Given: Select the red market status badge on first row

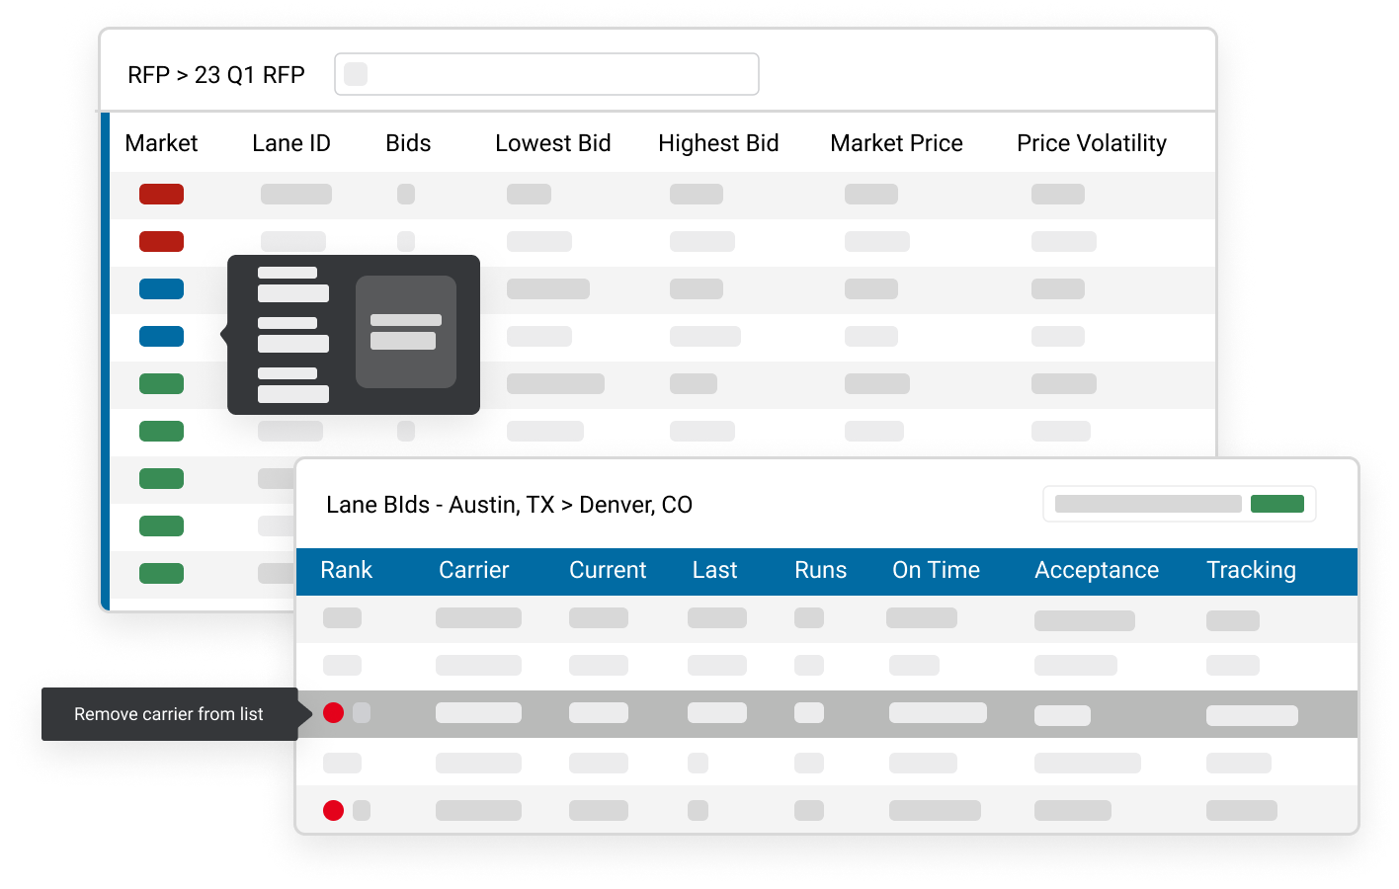Looking at the screenshot, I should pos(161,194).
